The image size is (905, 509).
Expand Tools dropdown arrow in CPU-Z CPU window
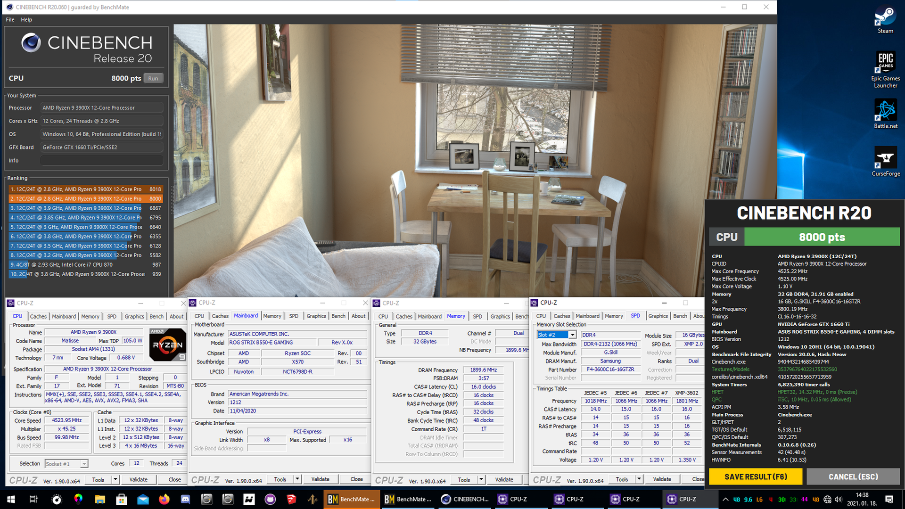click(x=115, y=480)
